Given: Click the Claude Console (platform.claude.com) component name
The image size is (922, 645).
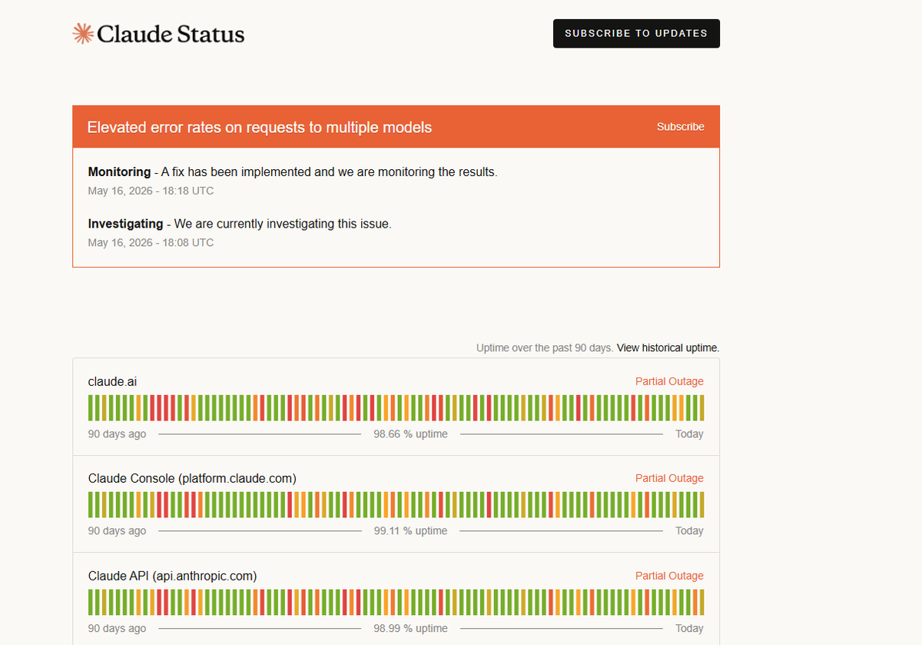Looking at the screenshot, I should 192,478.
